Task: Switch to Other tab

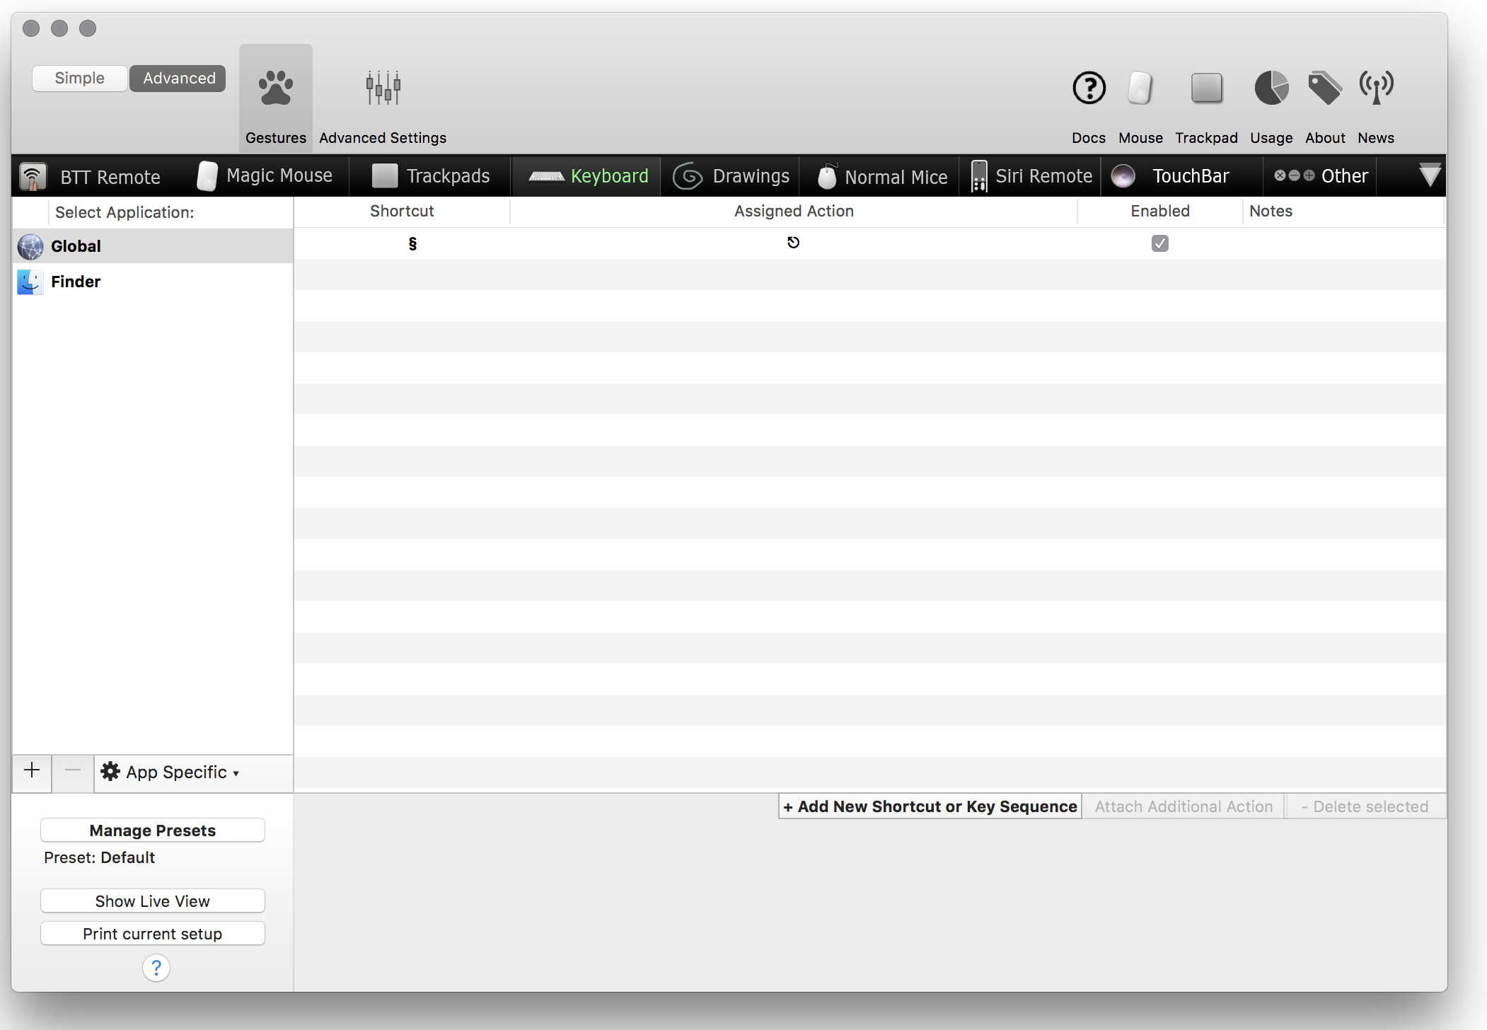Action: [1320, 176]
